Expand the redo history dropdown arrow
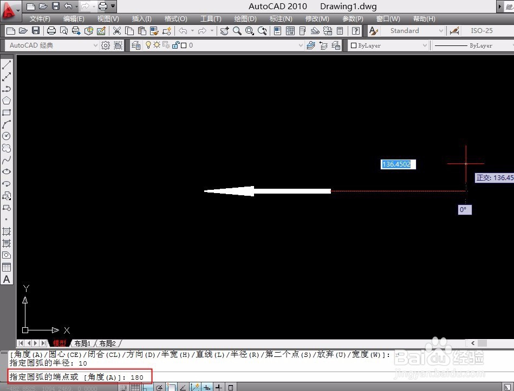514x391 pixels. click(x=212, y=31)
